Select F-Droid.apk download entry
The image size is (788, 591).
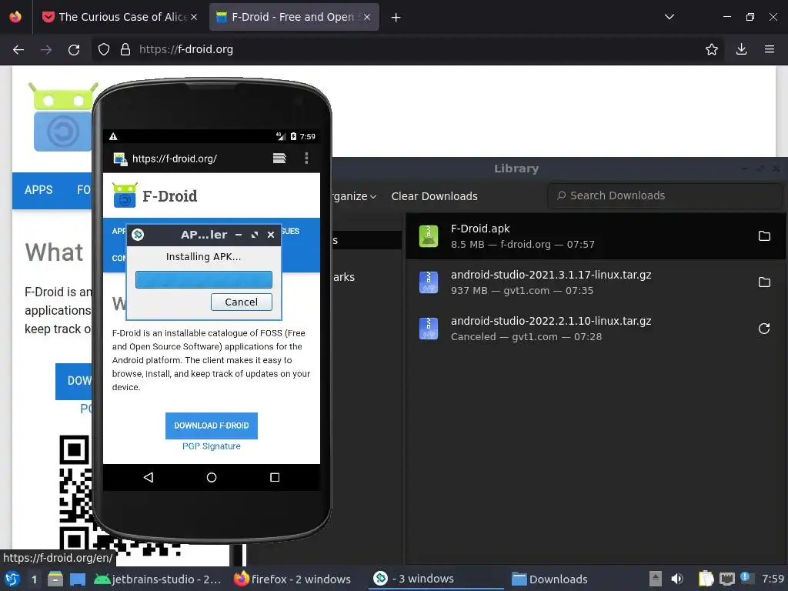[596, 236]
